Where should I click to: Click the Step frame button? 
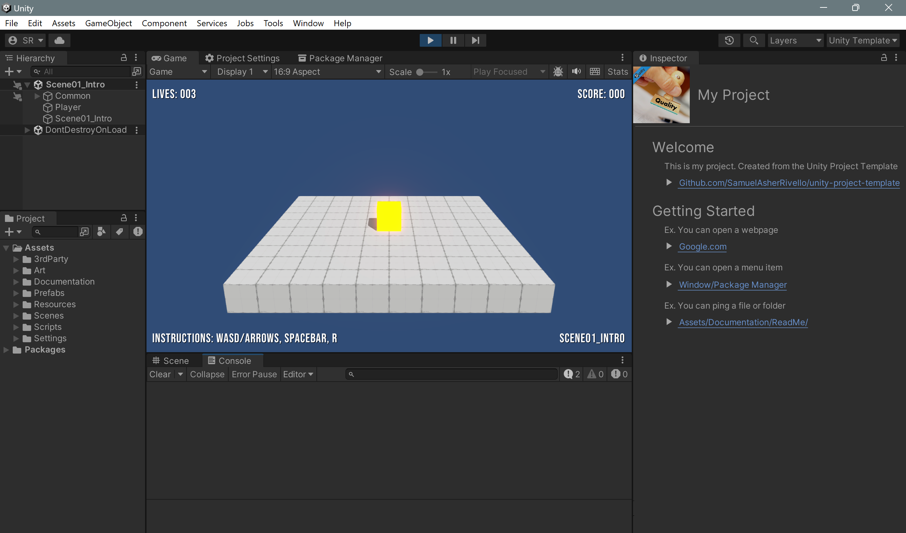pos(475,40)
